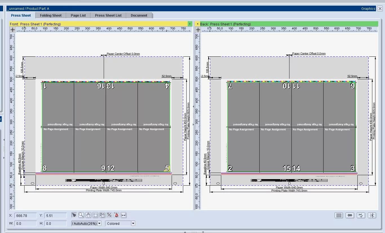Click the Front: Press Sheet 1 header bar

pyautogui.click(x=99, y=24)
